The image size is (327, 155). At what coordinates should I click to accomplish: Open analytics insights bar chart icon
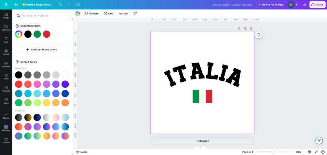coord(305,5)
